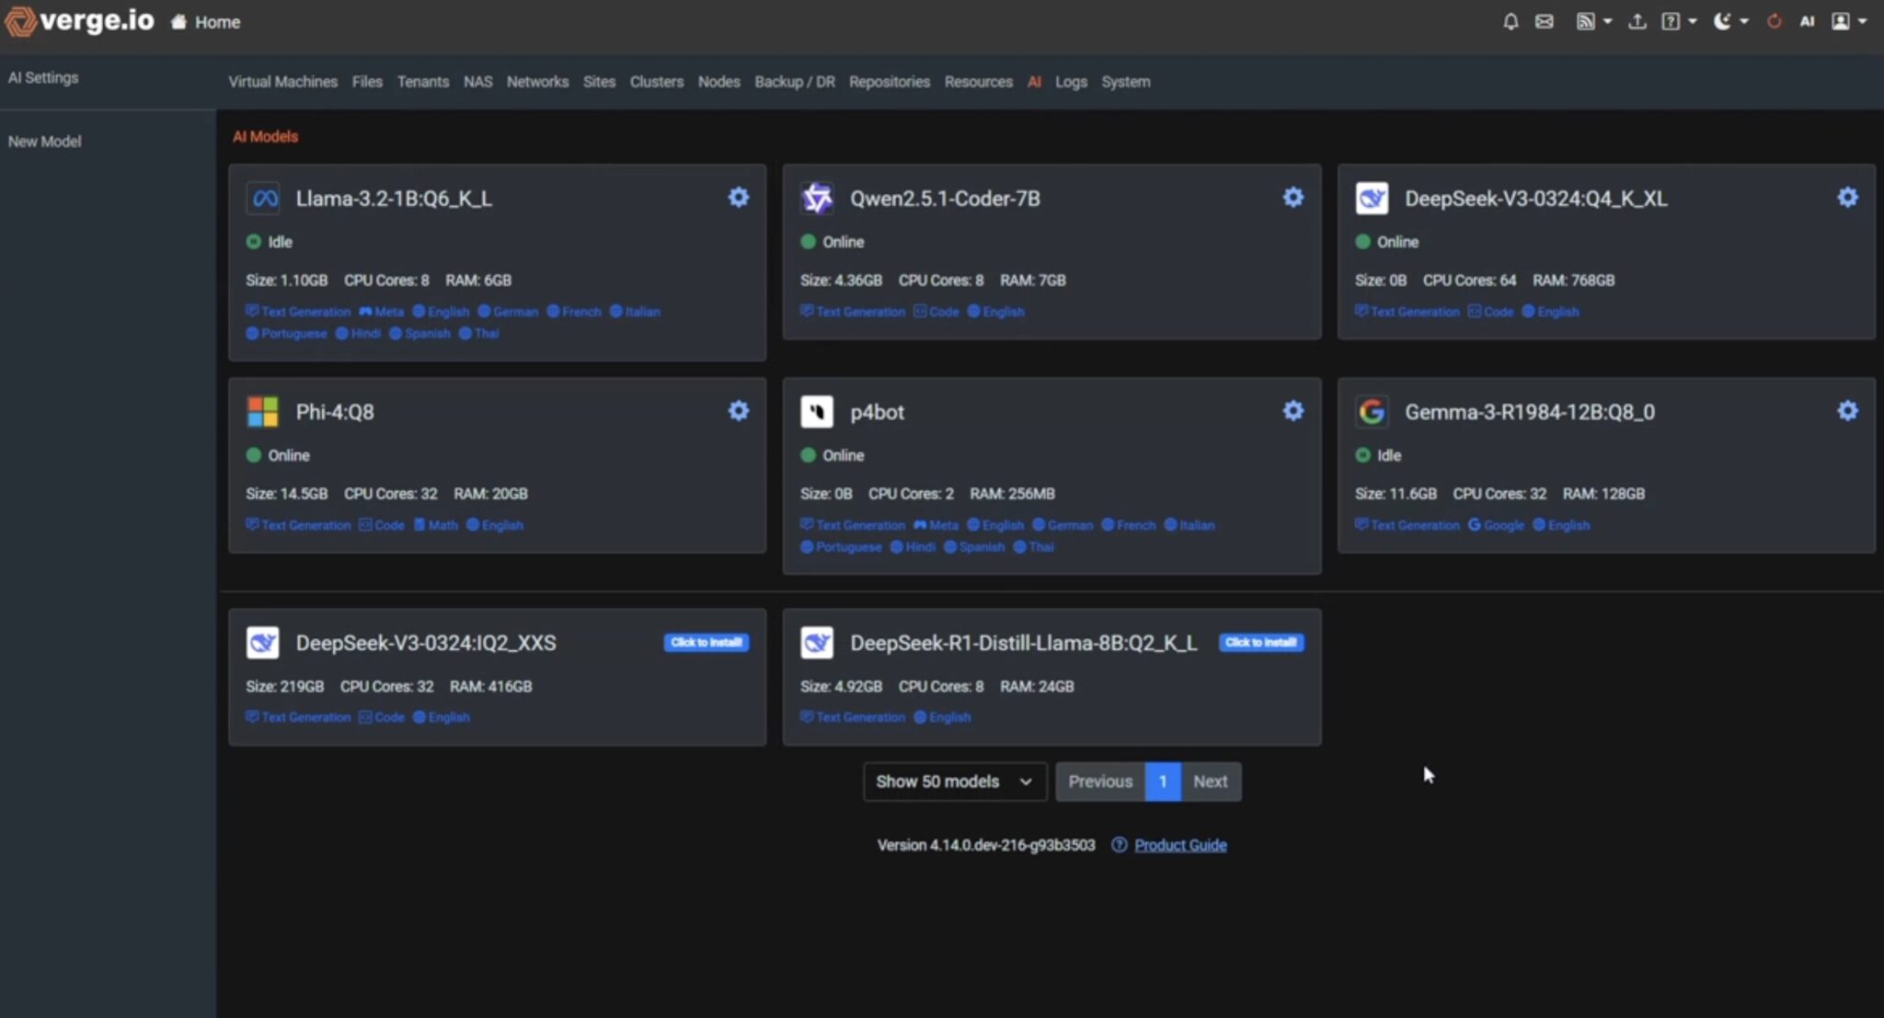Viewport: 1884px width, 1018px height.
Task: Open the notifications bell icon
Action: click(x=1510, y=20)
